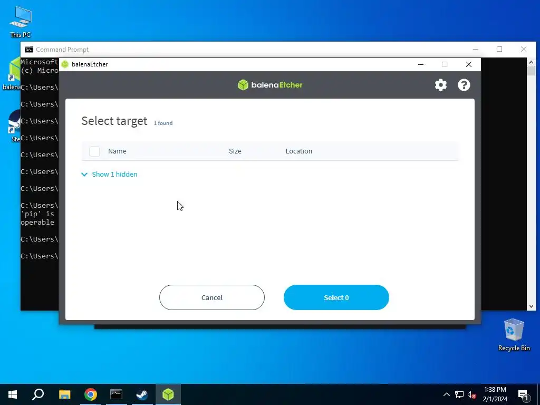Sort targets by Size column
The image size is (540, 405).
(x=235, y=151)
